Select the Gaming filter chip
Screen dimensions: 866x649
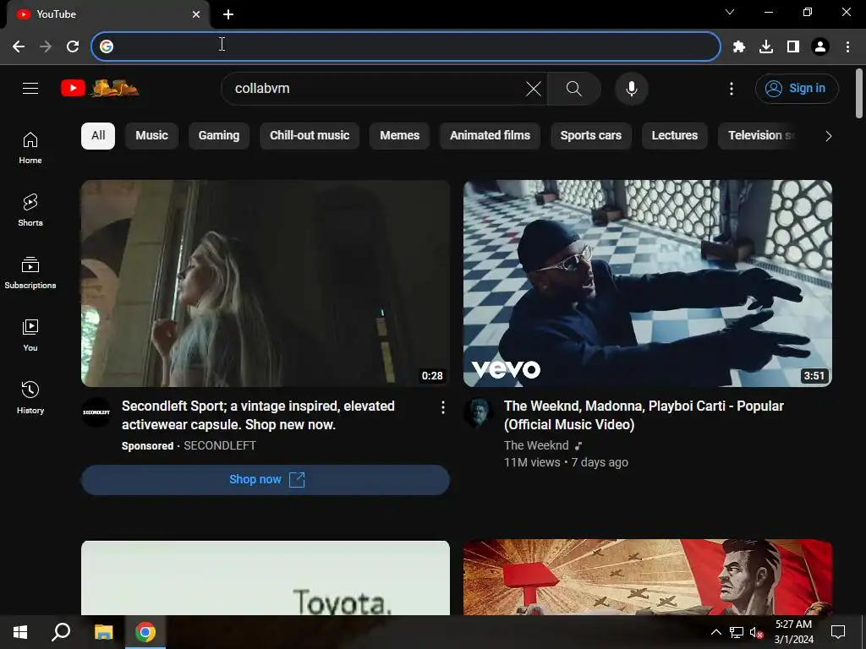(219, 136)
